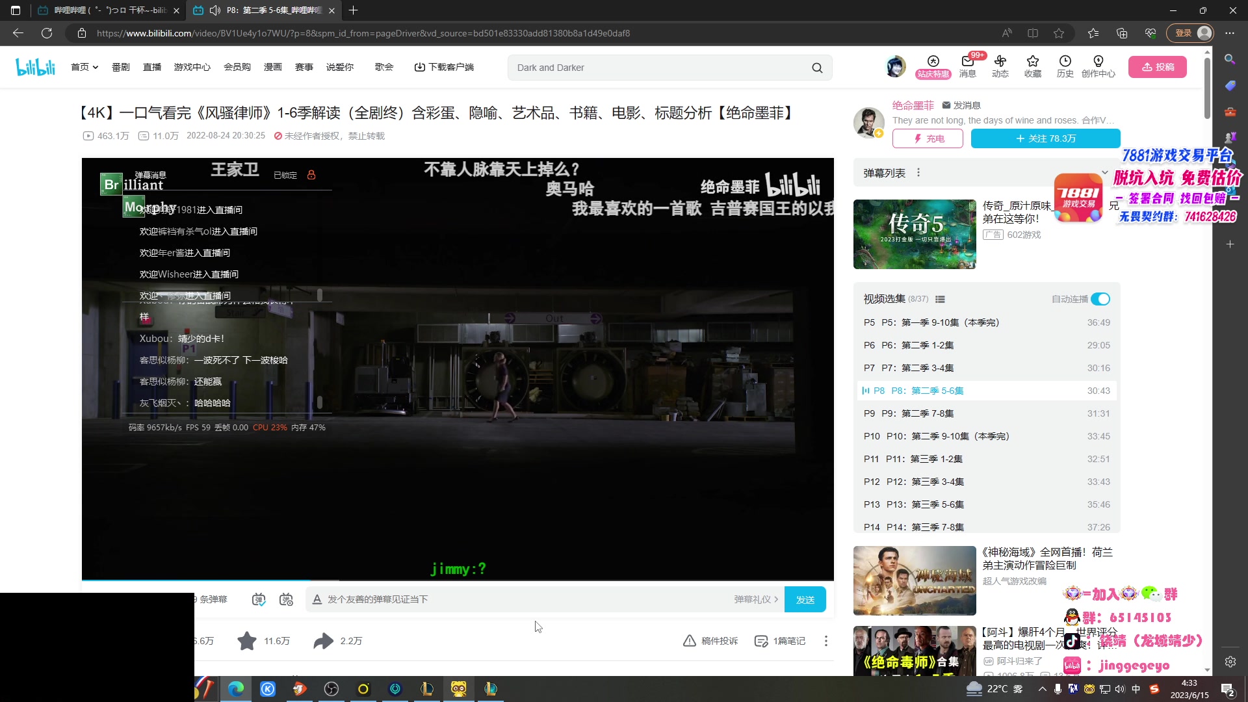Open the 消息 messages icon

click(x=968, y=66)
